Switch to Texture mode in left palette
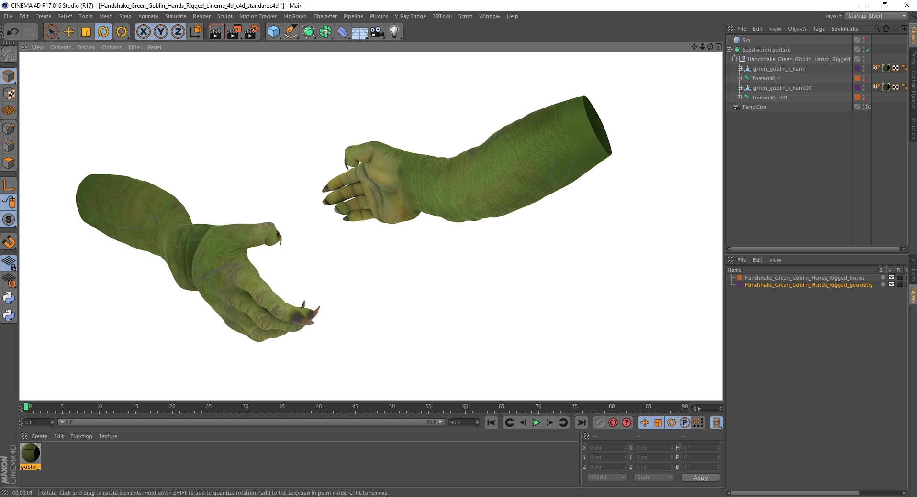 point(9,94)
